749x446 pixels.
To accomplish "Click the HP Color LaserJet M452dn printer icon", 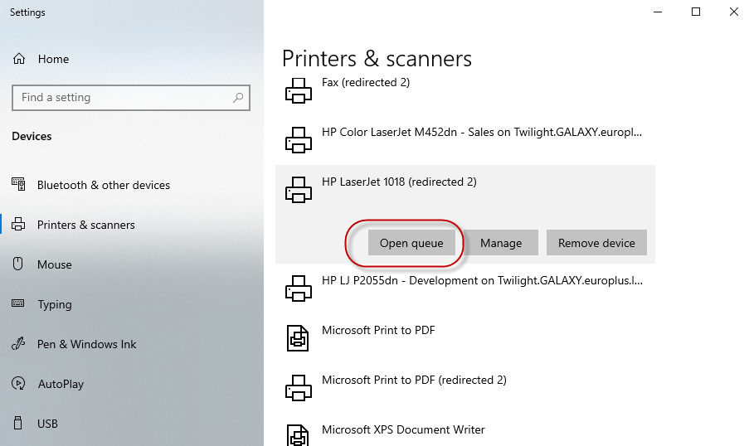I will pos(299,139).
